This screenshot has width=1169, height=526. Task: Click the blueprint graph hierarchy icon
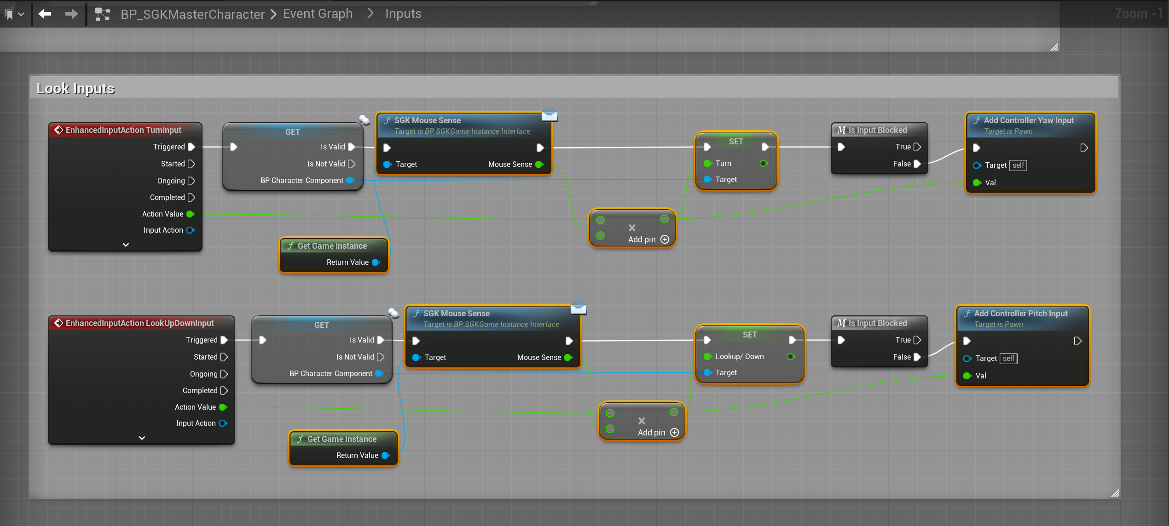point(102,14)
